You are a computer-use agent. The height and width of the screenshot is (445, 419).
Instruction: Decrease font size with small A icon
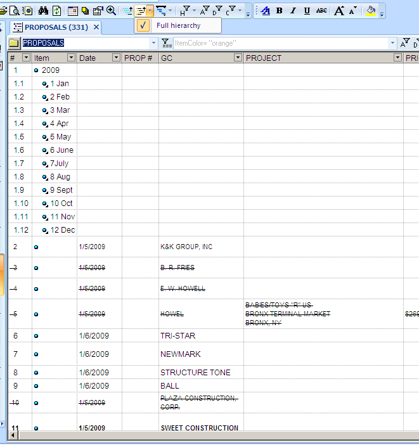tap(353, 11)
